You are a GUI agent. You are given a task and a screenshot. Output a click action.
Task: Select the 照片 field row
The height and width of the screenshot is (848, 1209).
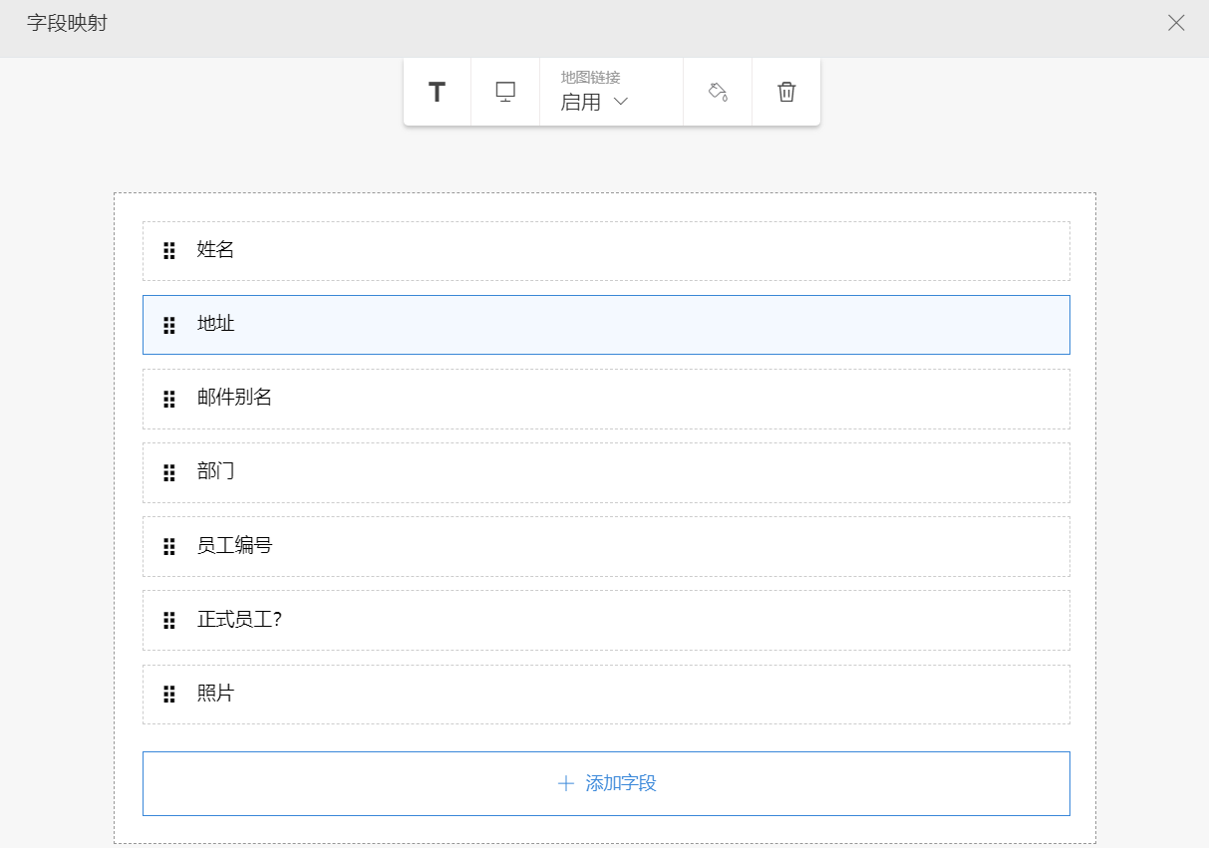(606, 694)
